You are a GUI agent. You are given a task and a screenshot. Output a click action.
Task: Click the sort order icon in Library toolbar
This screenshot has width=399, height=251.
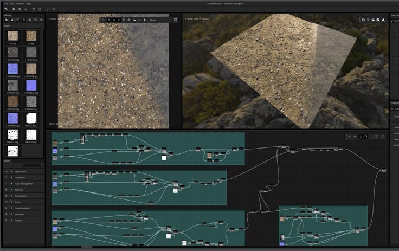pos(24,20)
